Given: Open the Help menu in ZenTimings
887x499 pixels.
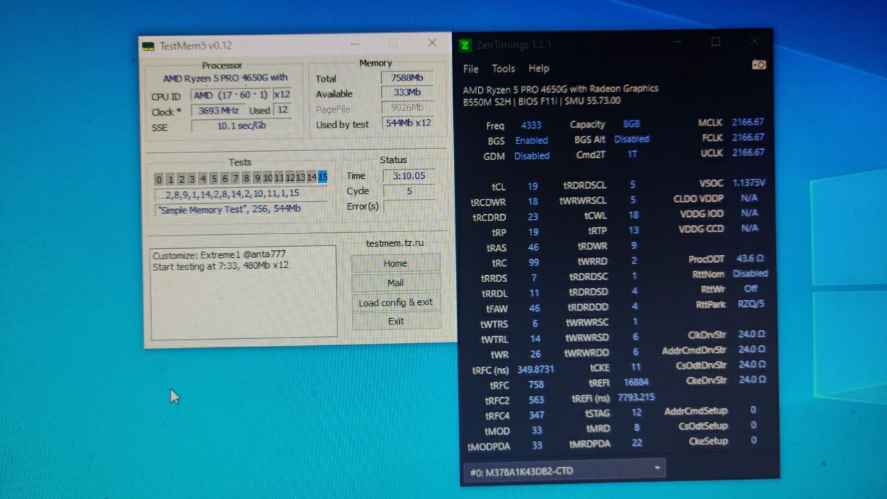Looking at the screenshot, I should (x=538, y=69).
